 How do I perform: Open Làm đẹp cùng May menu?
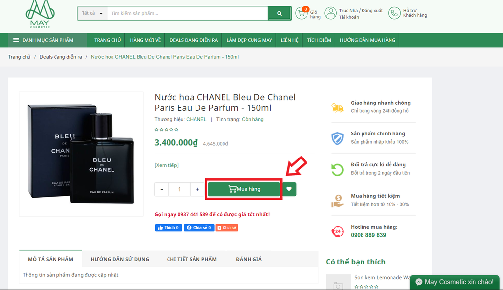(x=249, y=40)
